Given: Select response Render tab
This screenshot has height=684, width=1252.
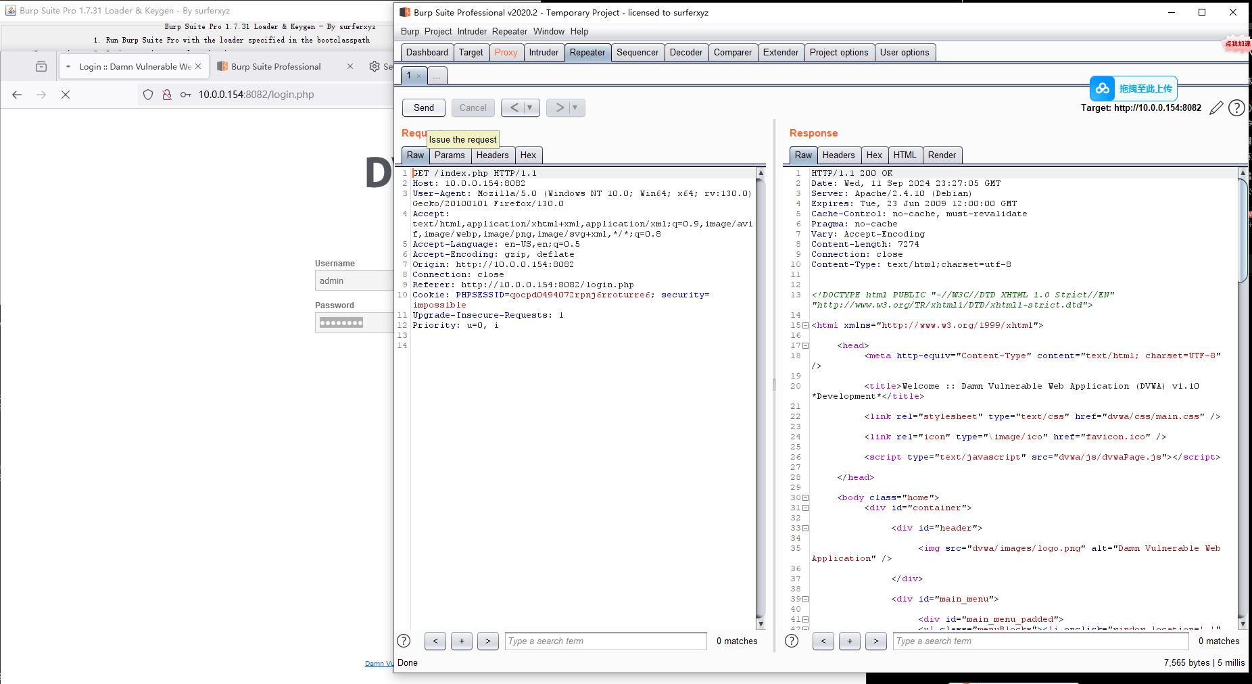Looking at the screenshot, I should coord(942,155).
